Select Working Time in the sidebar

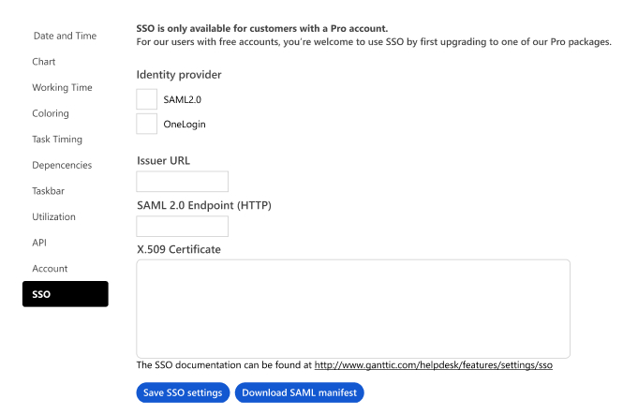(62, 87)
